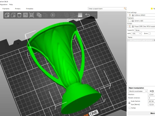The width and height of the screenshot is (155, 116).
Task: Open the Printables tab
Action: click(x=30, y=9)
